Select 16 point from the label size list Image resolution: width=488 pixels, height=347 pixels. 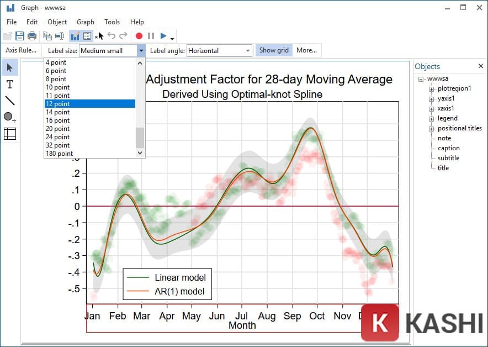[57, 120]
